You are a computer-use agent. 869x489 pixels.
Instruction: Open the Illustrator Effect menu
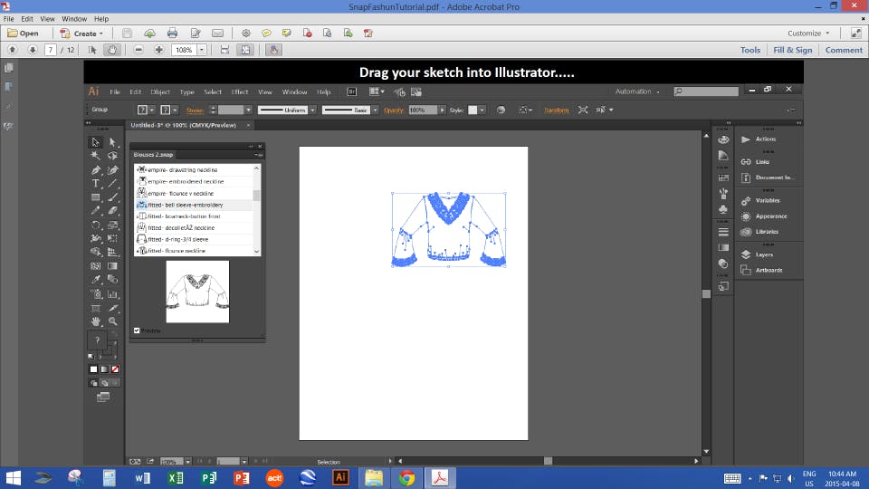[239, 92]
